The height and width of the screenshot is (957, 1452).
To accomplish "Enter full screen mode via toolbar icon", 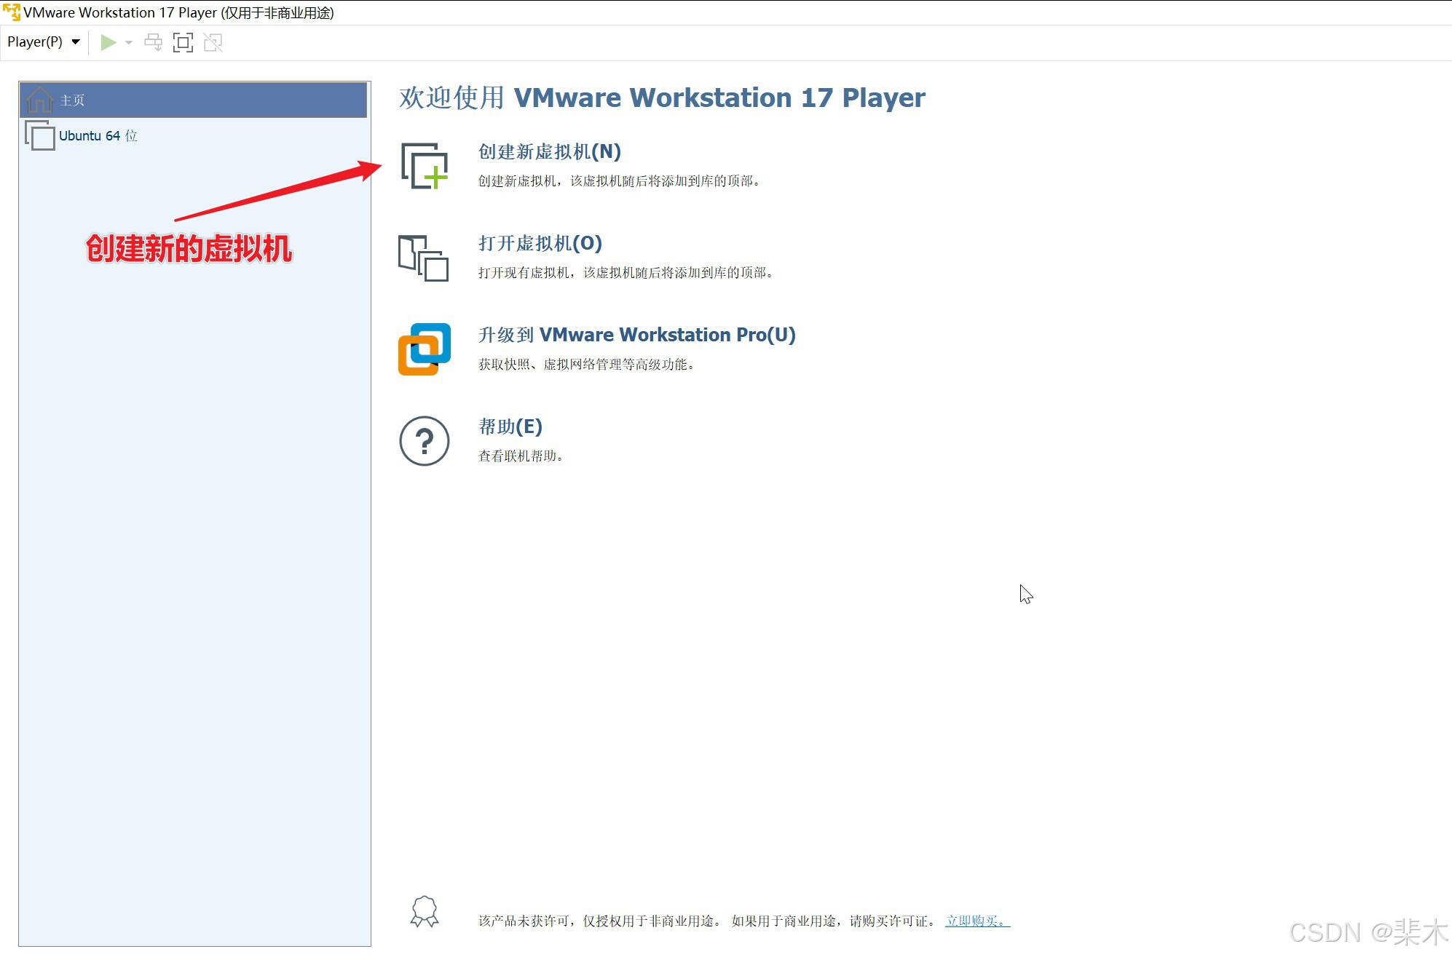I will tap(183, 42).
